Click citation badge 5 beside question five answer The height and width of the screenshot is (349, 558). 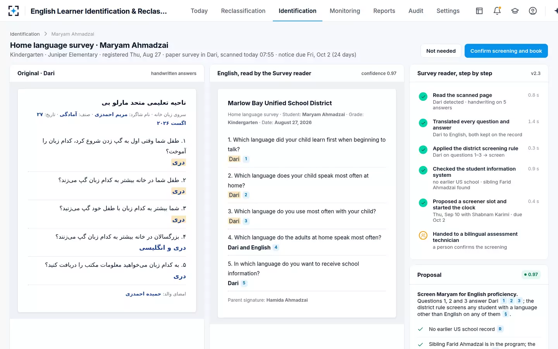244,283
